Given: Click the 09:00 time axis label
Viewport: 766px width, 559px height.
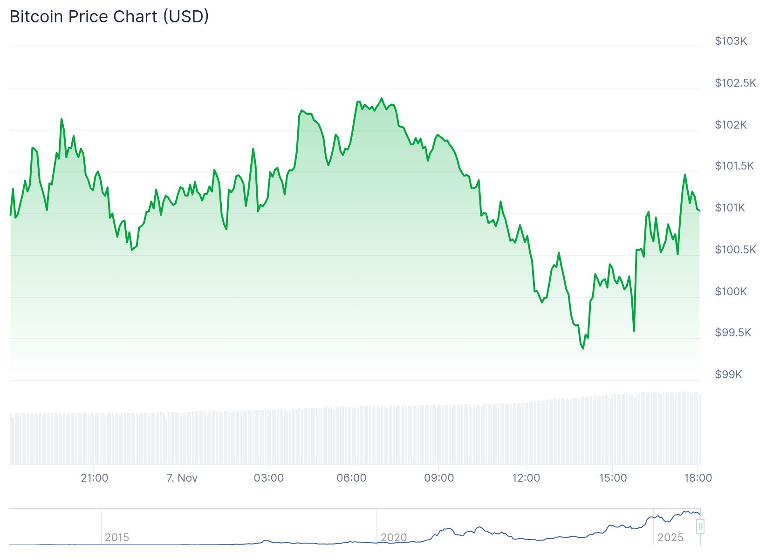Looking at the screenshot, I should 439,478.
